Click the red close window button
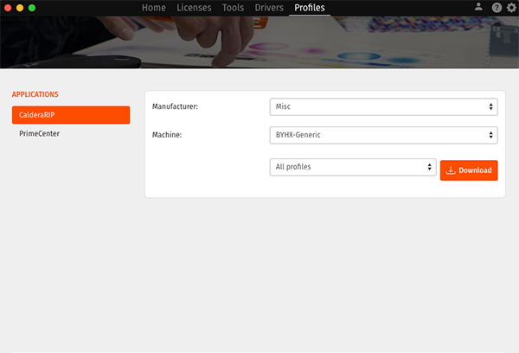 [x=8, y=7]
